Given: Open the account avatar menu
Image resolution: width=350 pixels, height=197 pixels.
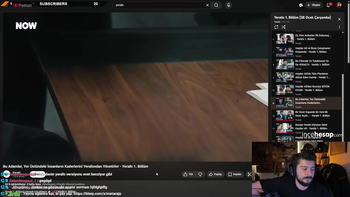Looking at the screenshot, I should coord(339,5).
